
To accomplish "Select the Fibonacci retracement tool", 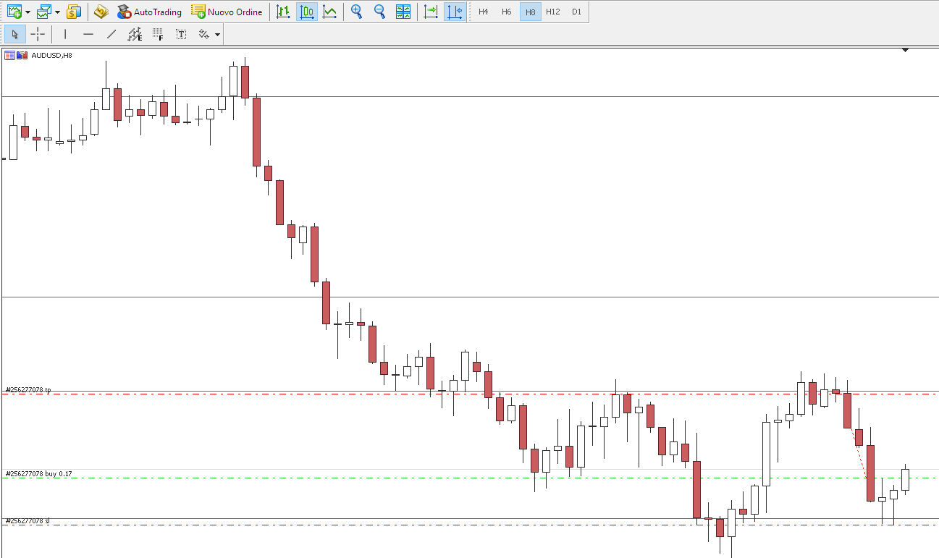I will coord(158,34).
